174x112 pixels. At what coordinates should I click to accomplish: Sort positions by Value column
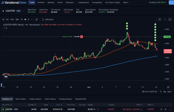tap(59, 105)
